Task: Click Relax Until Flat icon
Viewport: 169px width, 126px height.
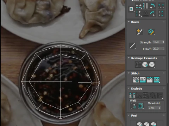Action: click(x=145, y=64)
